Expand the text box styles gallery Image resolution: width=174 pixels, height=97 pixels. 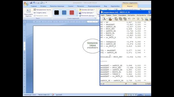click(77, 15)
